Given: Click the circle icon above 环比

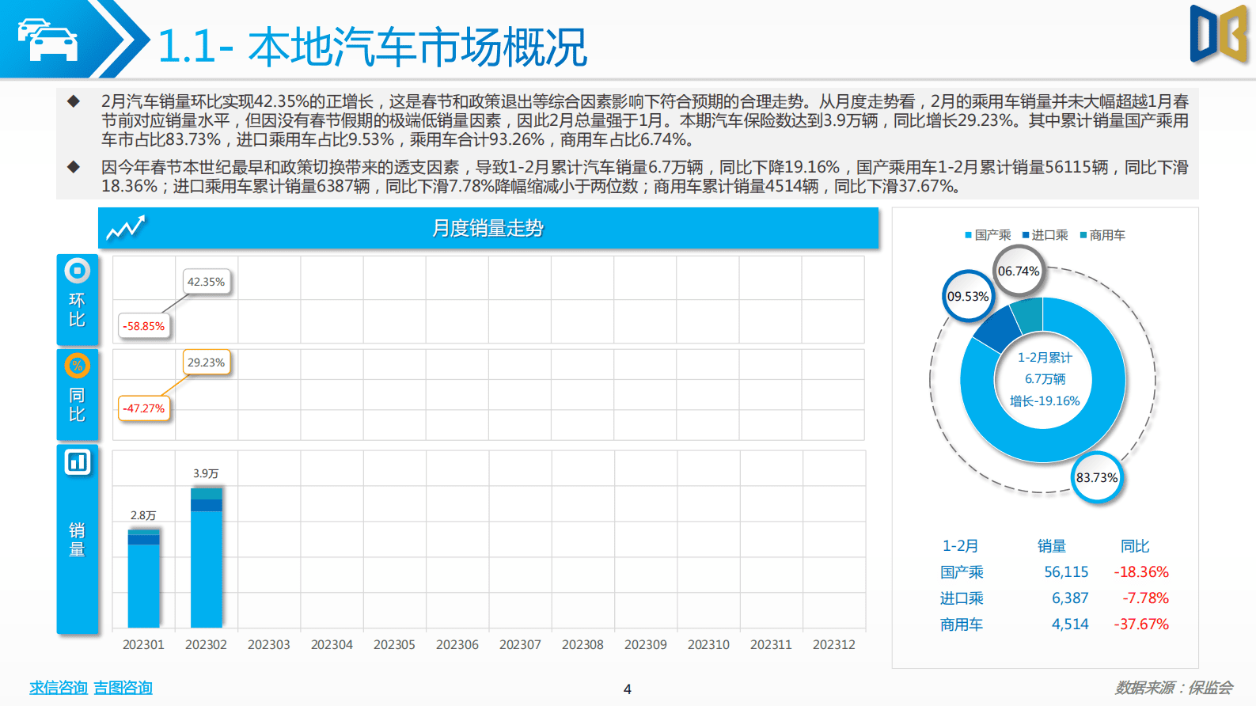Looking at the screenshot, I should 77,271.
